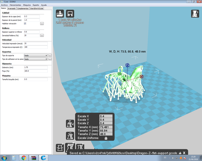Click the red cube scale handle
Screen dimensions: 202x161
click(x=142, y=76)
